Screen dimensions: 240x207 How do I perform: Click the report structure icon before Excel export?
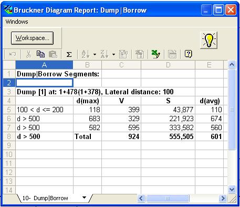click(140, 54)
